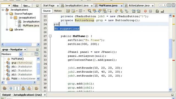Toggle Show Inherited Members filter icon
This screenshot has height=99, width=176.
[5, 88]
